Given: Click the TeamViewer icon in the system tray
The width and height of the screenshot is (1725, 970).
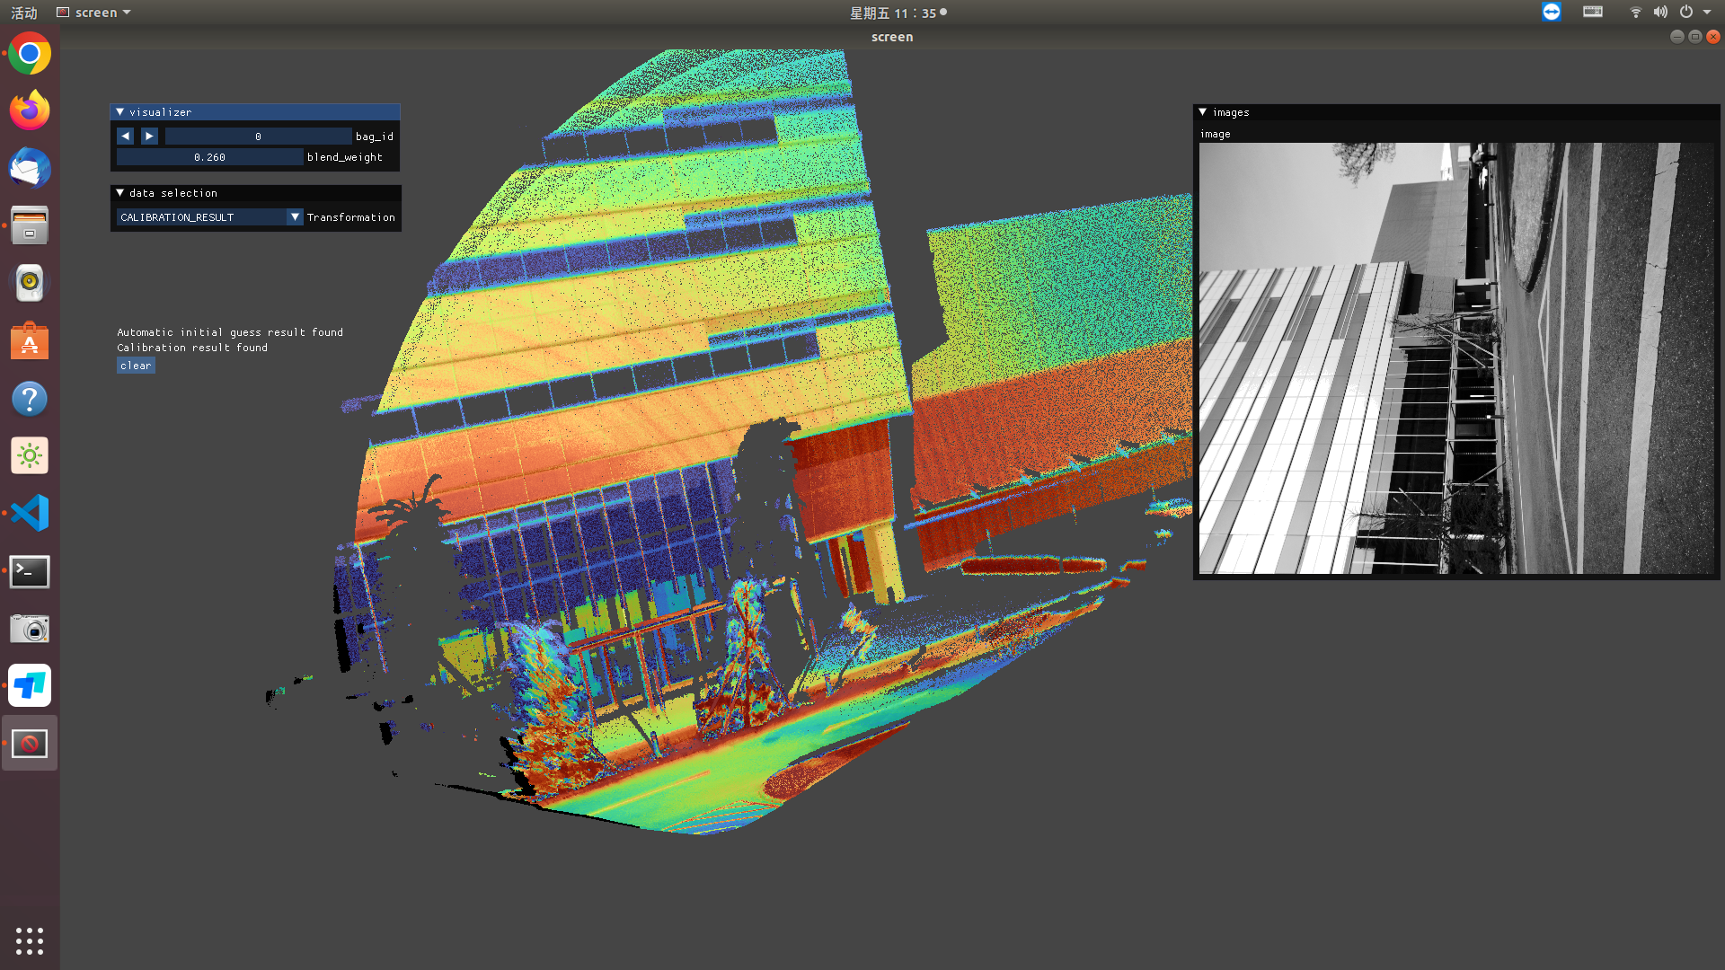Looking at the screenshot, I should pyautogui.click(x=1551, y=12).
